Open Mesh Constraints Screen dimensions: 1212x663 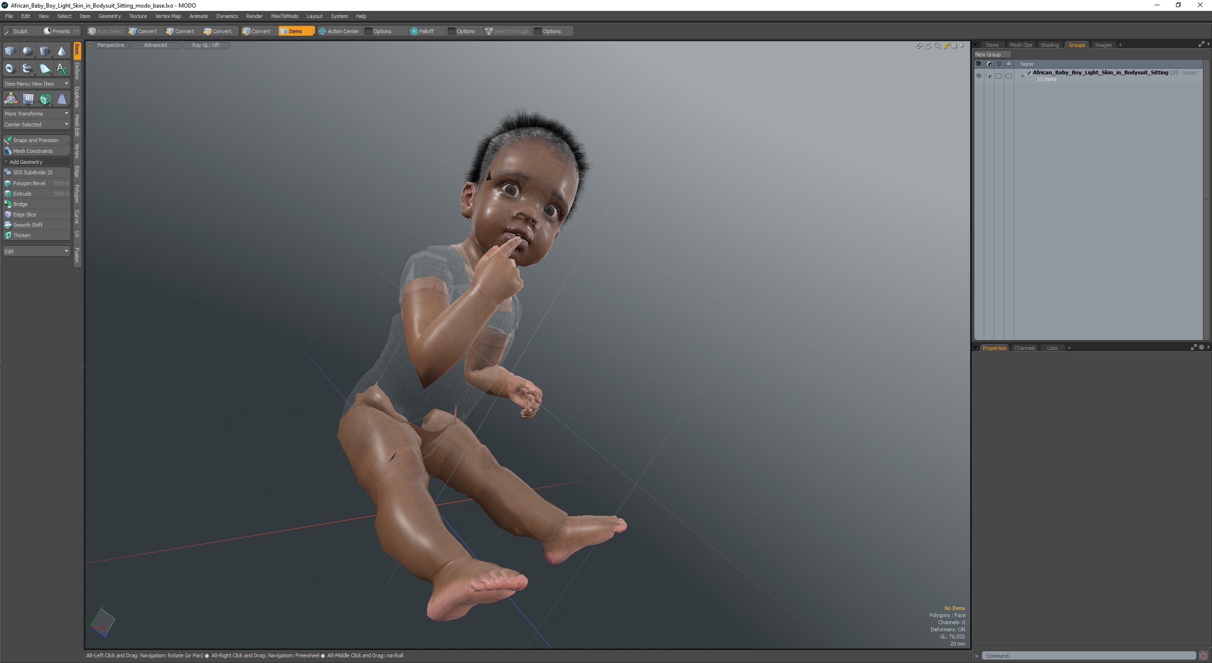(36, 151)
